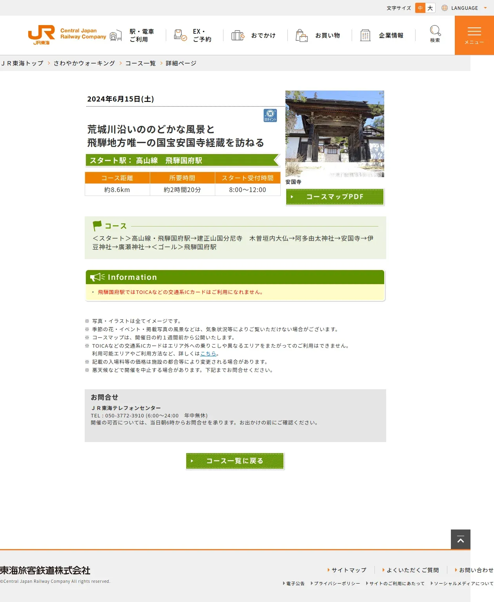Set text size to 中

[420, 8]
